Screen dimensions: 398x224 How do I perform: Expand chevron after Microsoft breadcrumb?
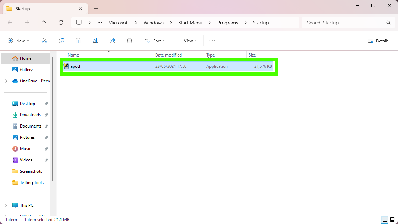(x=136, y=23)
